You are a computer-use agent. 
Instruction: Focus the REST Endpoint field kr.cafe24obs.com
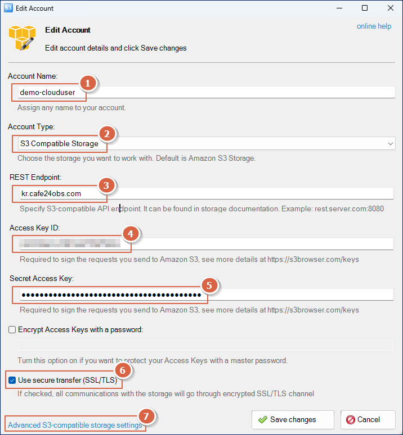click(207, 193)
